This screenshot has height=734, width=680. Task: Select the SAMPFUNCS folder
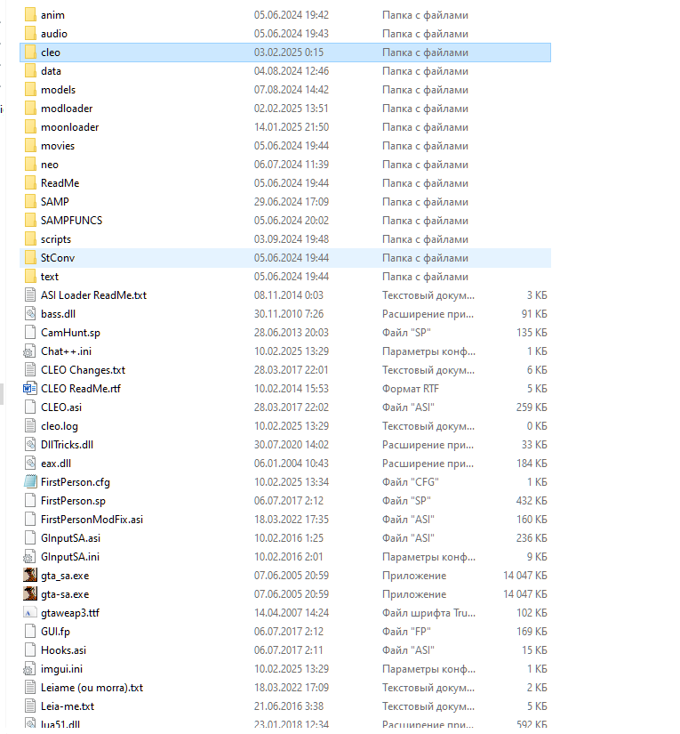[71, 221]
